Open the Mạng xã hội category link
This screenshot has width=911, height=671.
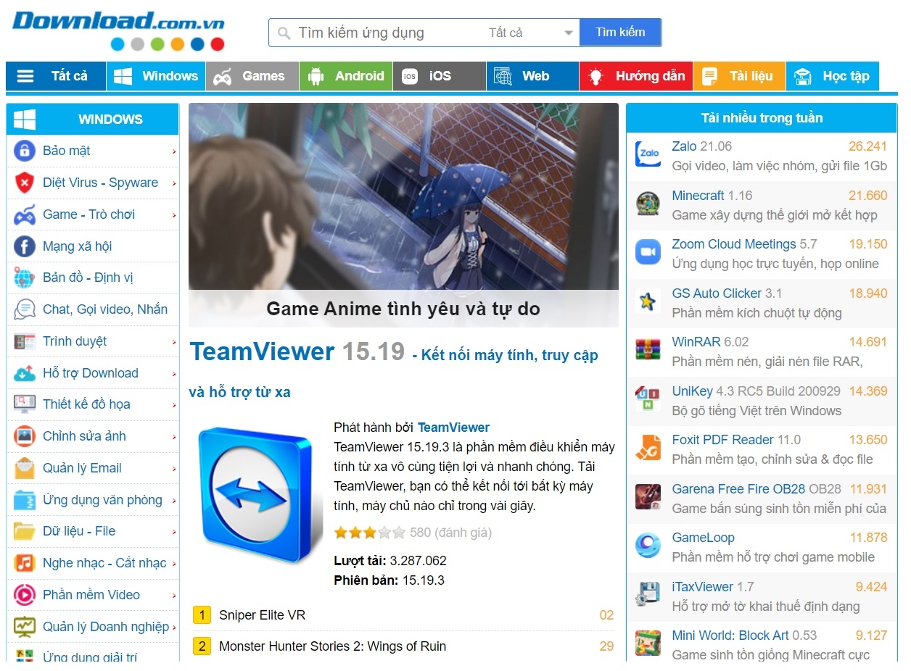pos(77,246)
